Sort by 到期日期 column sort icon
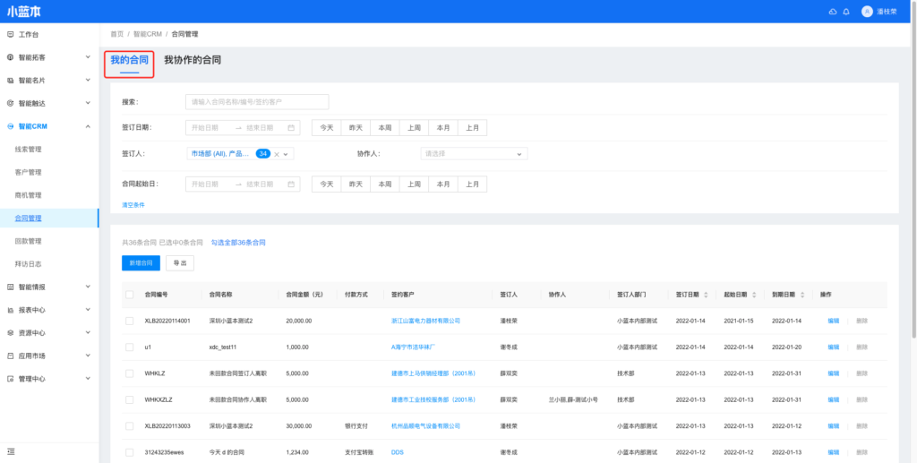Image resolution: width=917 pixels, height=463 pixels. (804, 295)
